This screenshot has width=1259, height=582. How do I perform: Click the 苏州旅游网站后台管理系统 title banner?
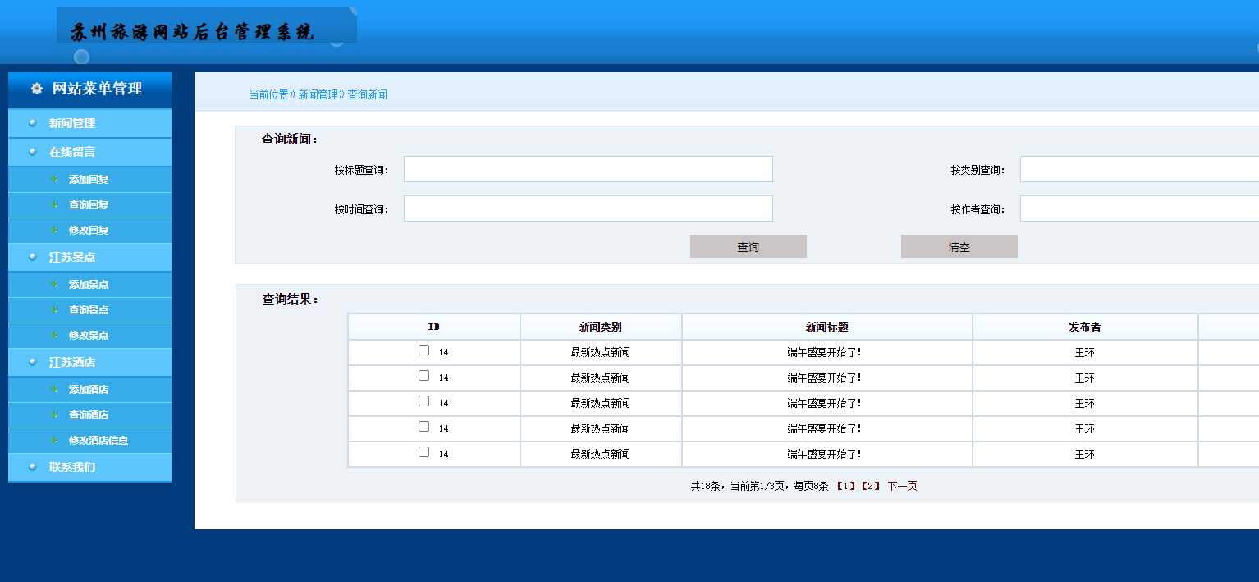point(207,25)
